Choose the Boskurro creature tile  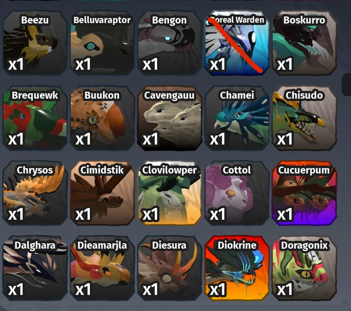304,43
